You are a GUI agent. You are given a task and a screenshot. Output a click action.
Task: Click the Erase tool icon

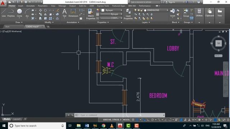tap(57, 10)
